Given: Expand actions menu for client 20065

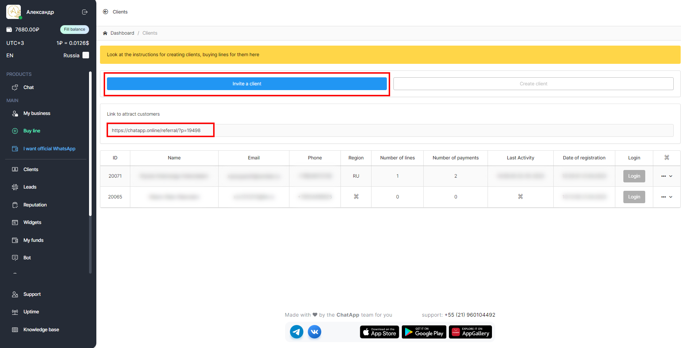Looking at the screenshot, I should 666,197.
